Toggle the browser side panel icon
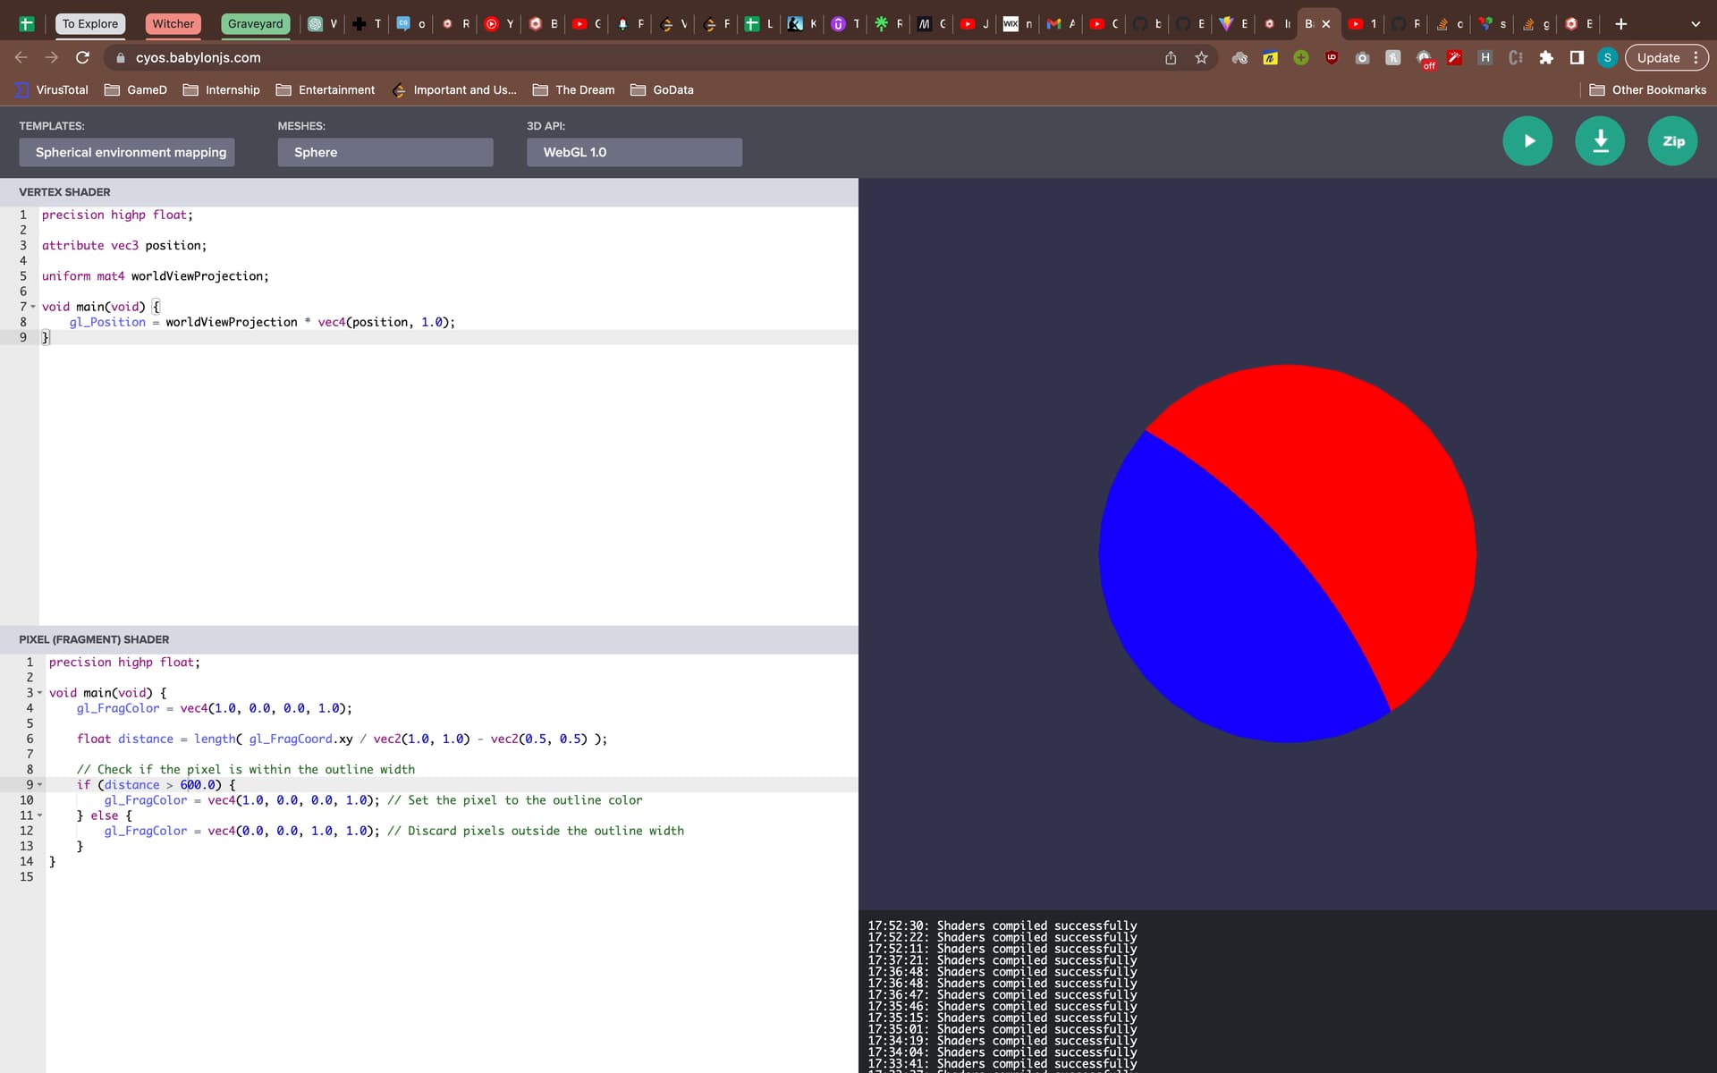This screenshot has width=1717, height=1073. pos(1577,58)
